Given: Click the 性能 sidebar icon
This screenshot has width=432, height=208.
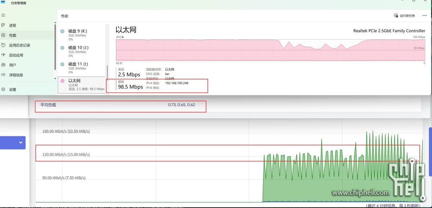Looking at the screenshot, I should pyautogui.click(x=4, y=35).
